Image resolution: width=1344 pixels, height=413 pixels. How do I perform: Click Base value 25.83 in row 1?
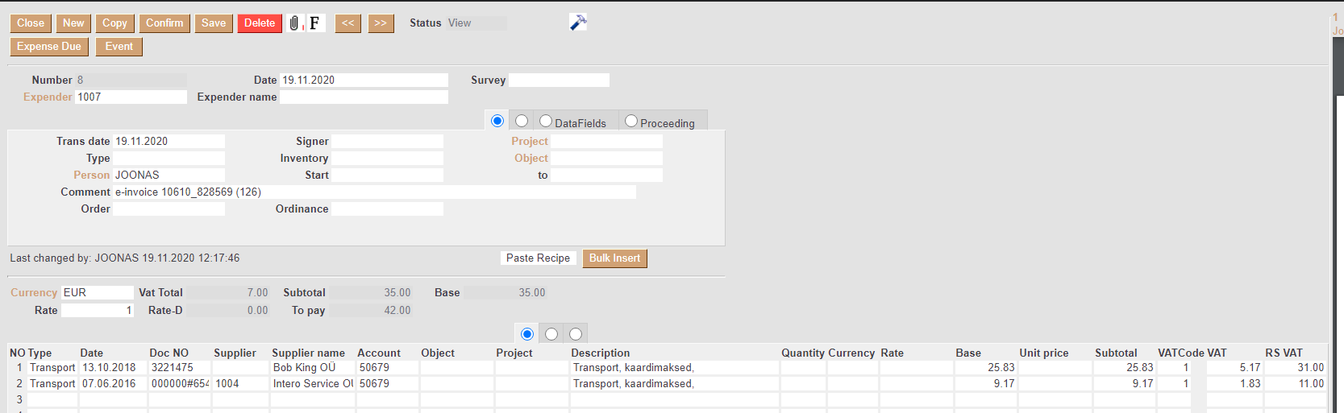985,367
